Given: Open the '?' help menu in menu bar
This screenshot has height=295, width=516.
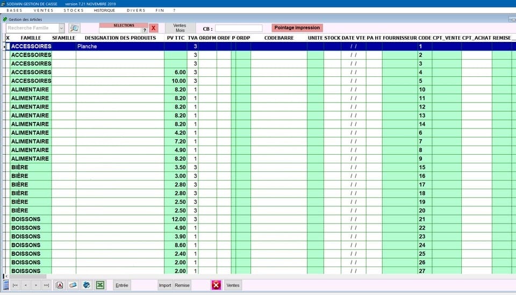Looking at the screenshot, I should coord(174,11).
